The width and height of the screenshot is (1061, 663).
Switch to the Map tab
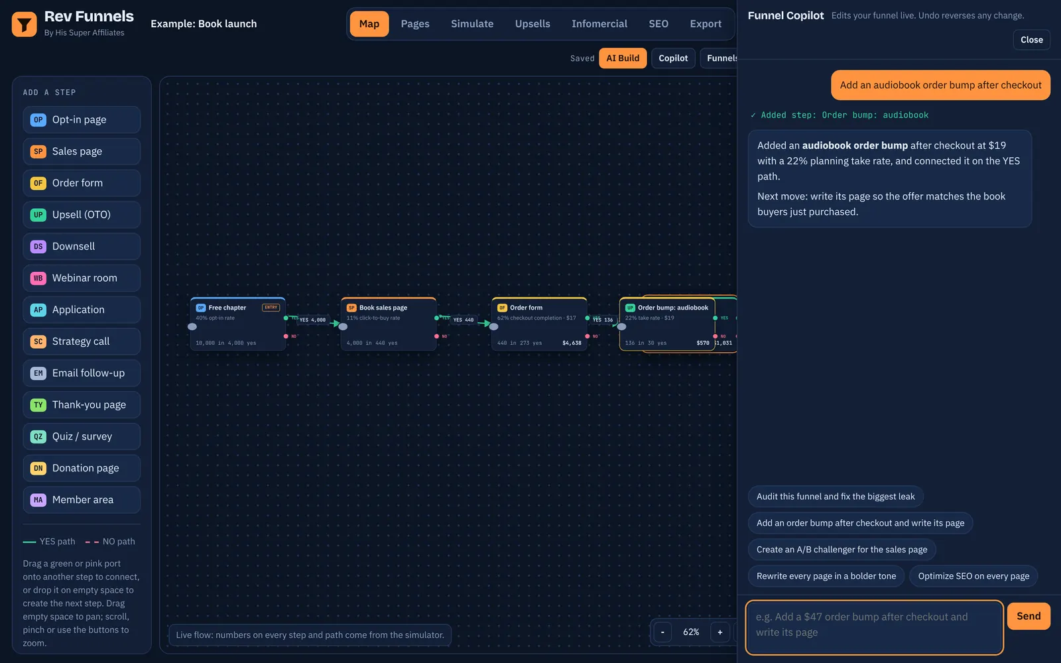(x=369, y=24)
